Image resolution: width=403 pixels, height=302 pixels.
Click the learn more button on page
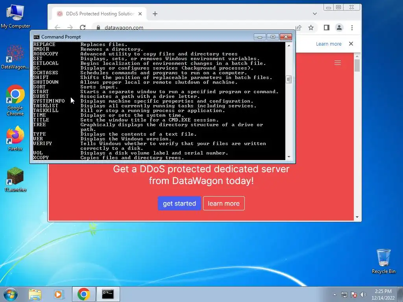point(224,203)
